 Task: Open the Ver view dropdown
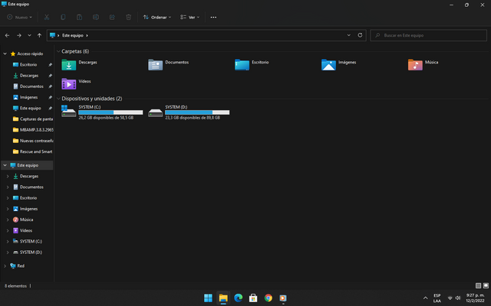(x=189, y=17)
